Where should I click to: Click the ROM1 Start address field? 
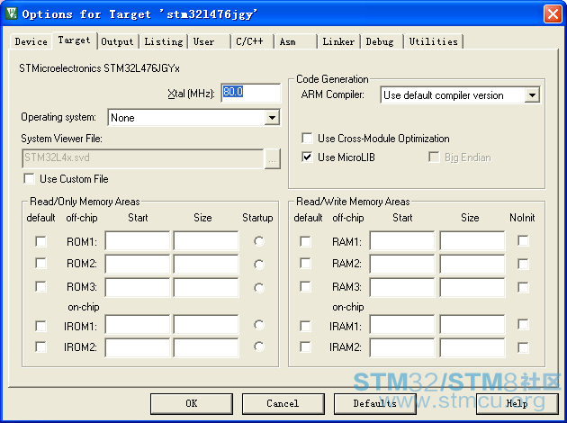[x=138, y=241]
